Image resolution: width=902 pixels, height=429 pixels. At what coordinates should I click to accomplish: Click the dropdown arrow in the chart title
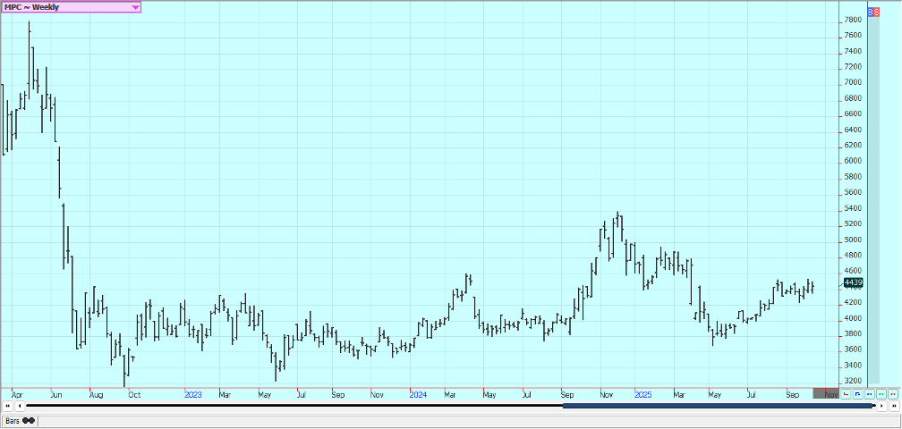[x=135, y=6]
